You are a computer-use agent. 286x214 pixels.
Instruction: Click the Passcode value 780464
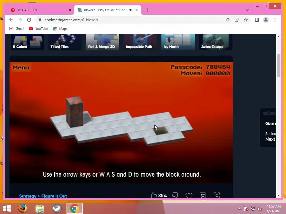tap(218, 67)
